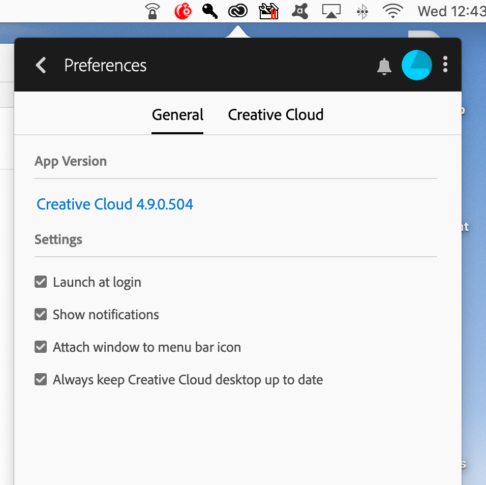This screenshot has height=485, width=486.
Task: Click the Settings section heading
Action: point(58,239)
